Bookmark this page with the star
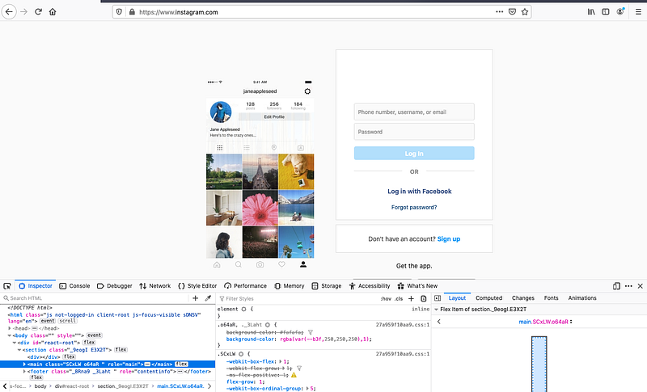Viewport: 647px width, 392px height. click(525, 12)
